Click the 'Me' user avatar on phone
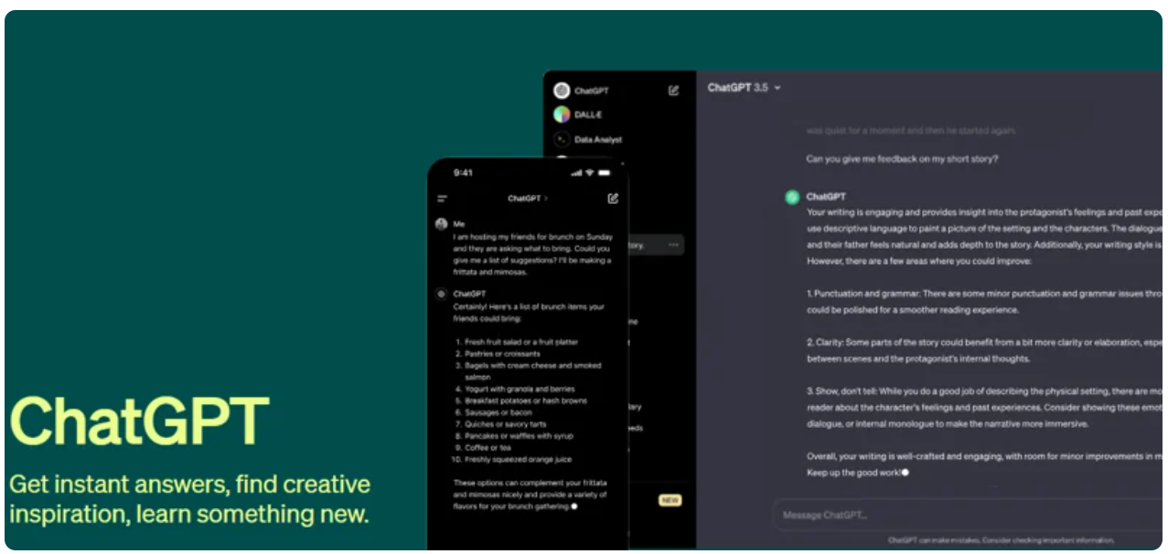 click(441, 224)
